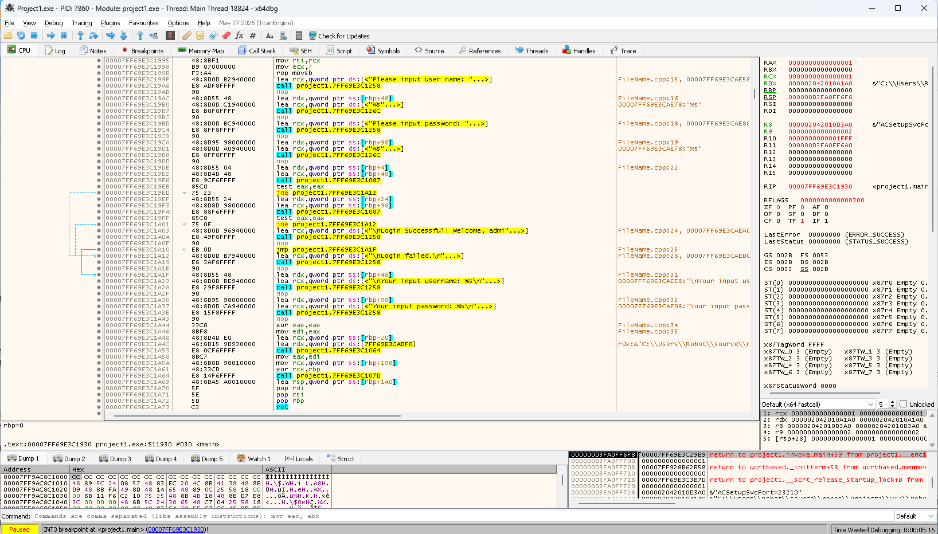Screen dimensions: 938x534
Task: Open calling convention dropdown Default (x64 fastcall)
Action: tap(818, 404)
